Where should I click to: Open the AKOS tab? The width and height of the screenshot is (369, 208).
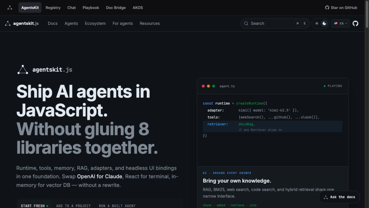click(138, 8)
